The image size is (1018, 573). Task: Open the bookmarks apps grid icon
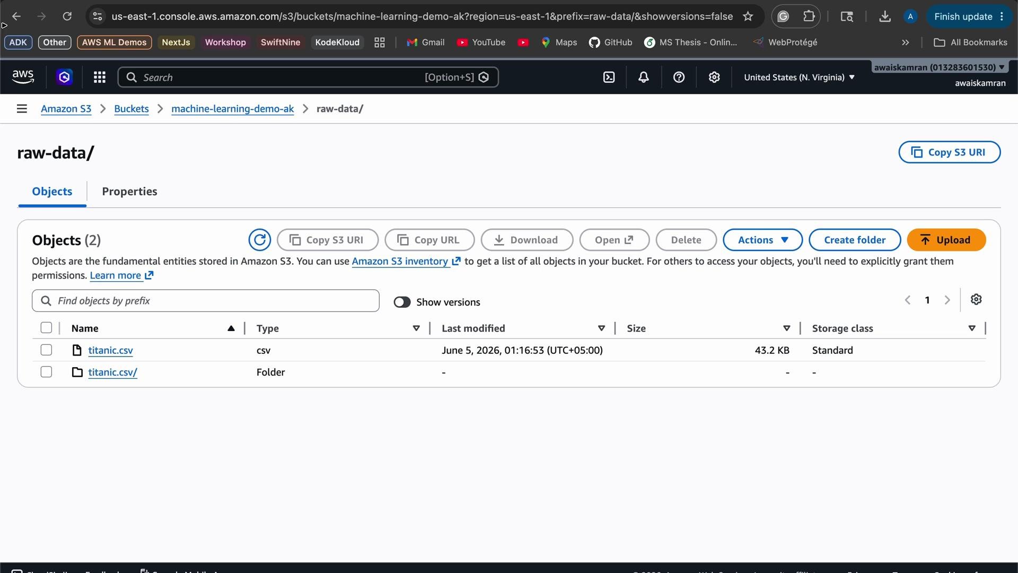click(380, 42)
